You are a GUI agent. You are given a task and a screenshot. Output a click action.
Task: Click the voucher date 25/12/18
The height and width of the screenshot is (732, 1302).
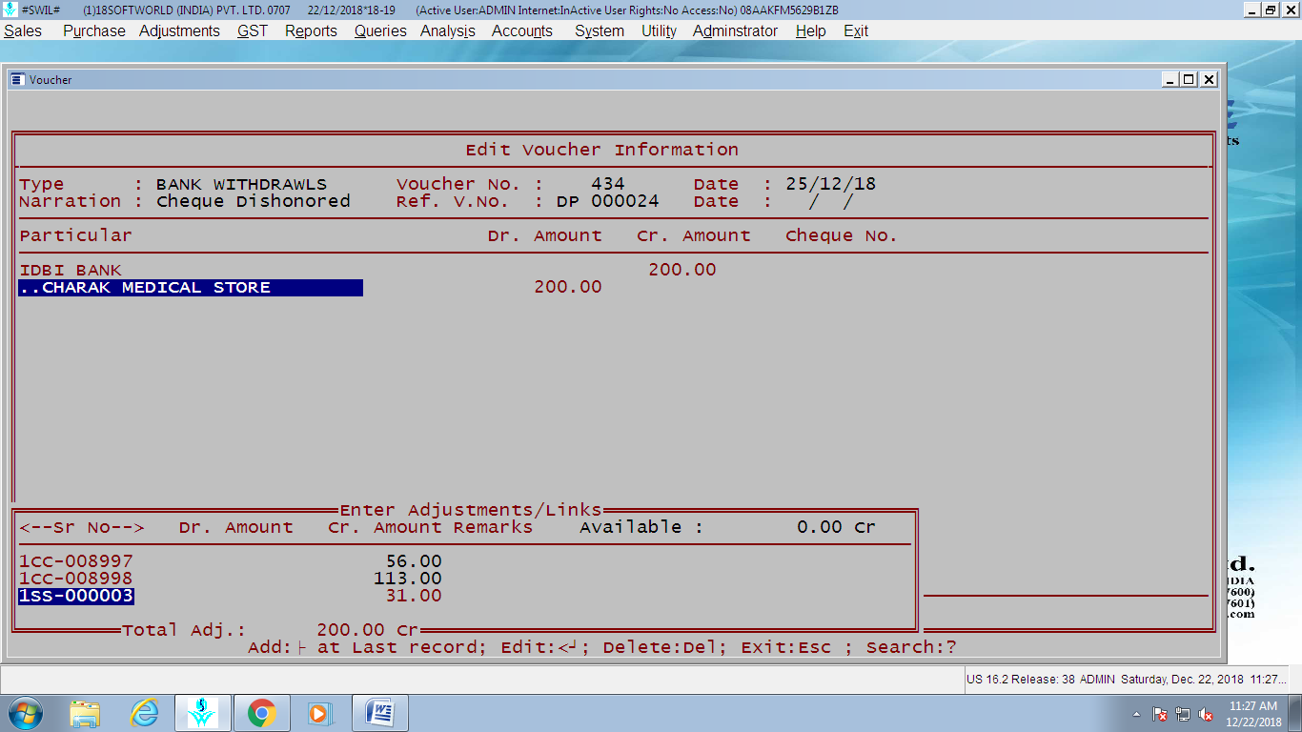coord(831,184)
